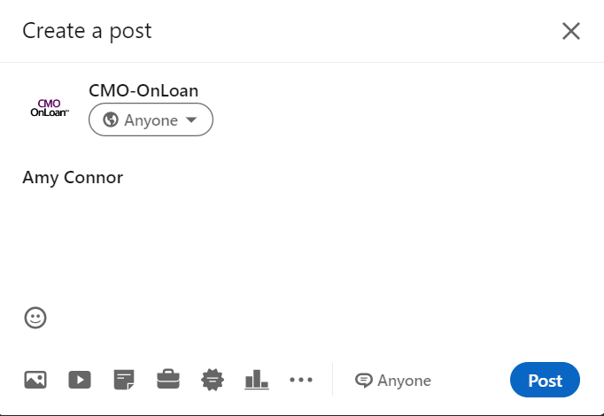This screenshot has width=604, height=416.
Task: Share a job with the briefcase icon
Action: [168, 380]
